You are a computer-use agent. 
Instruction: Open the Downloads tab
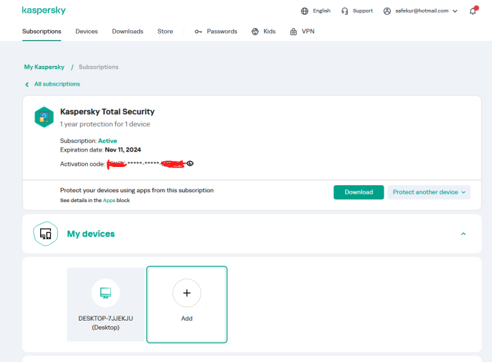coord(127,32)
